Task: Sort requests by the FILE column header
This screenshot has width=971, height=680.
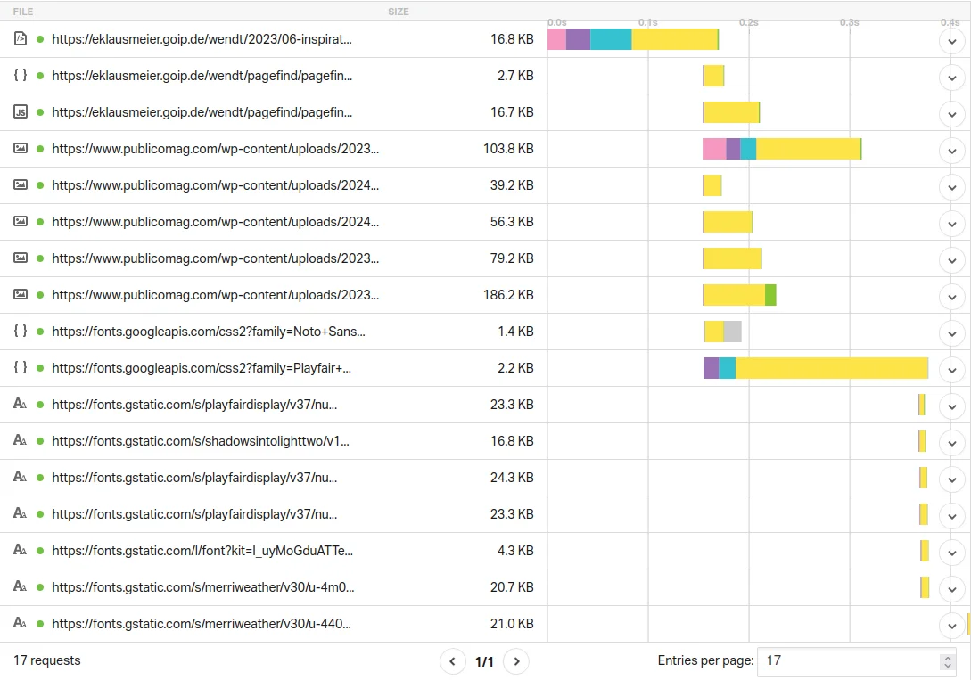Action: 23,12
